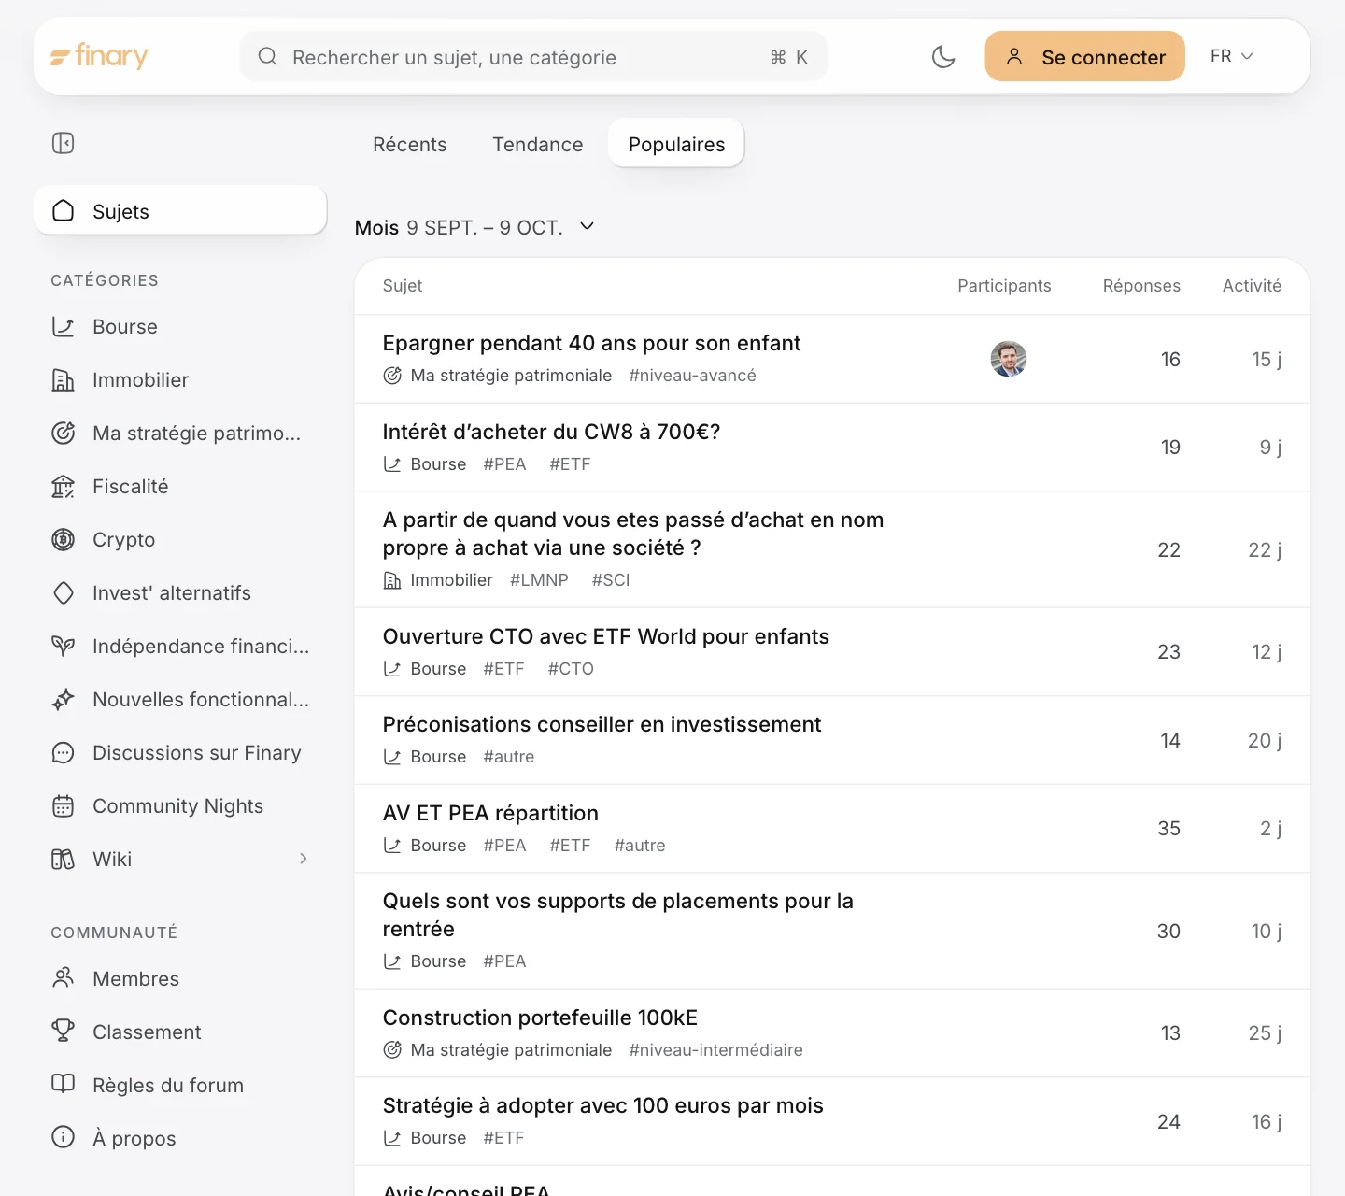The image size is (1345, 1196).
Task: Click the Se connecter button
Action: click(x=1084, y=57)
